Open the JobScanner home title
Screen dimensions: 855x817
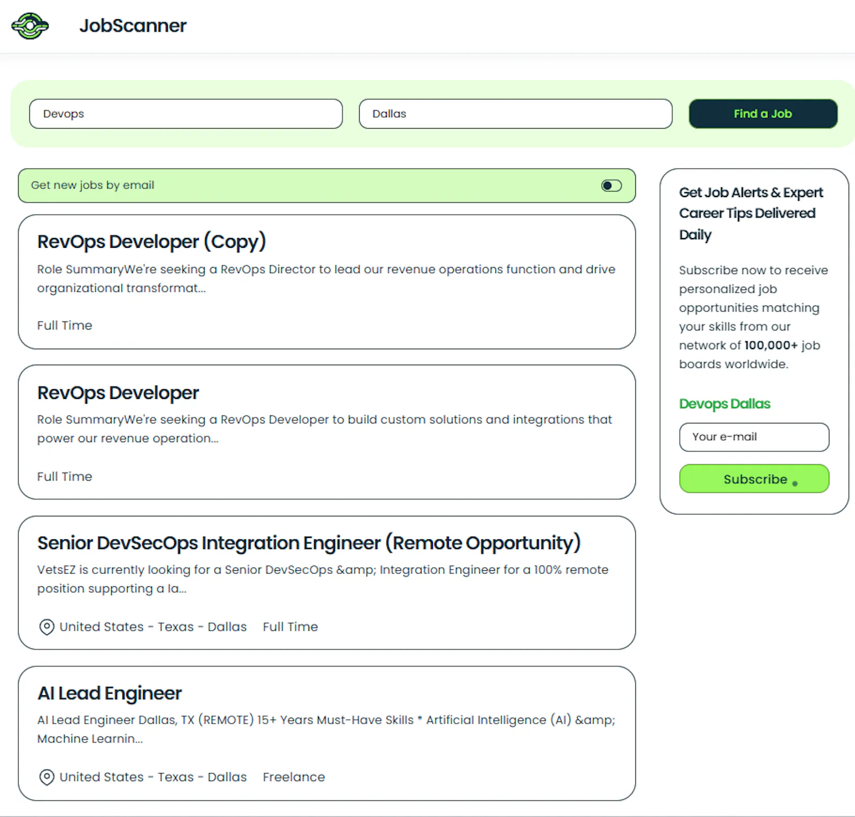point(133,26)
